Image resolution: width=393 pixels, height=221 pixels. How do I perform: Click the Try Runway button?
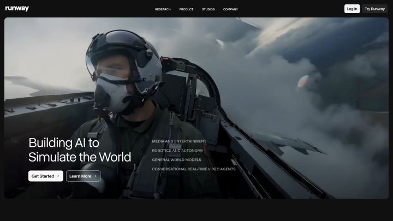click(x=374, y=9)
